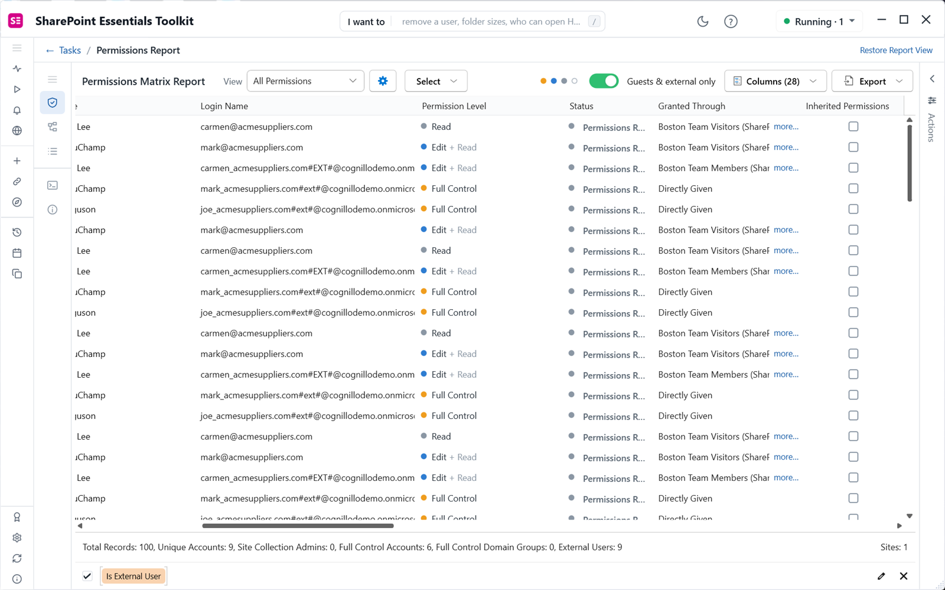Viewport: 945px width, 590px height.
Task: Click the globe icon in sidebar
Action: coord(17,131)
